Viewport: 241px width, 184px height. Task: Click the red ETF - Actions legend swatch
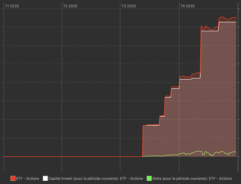(x=12, y=178)
